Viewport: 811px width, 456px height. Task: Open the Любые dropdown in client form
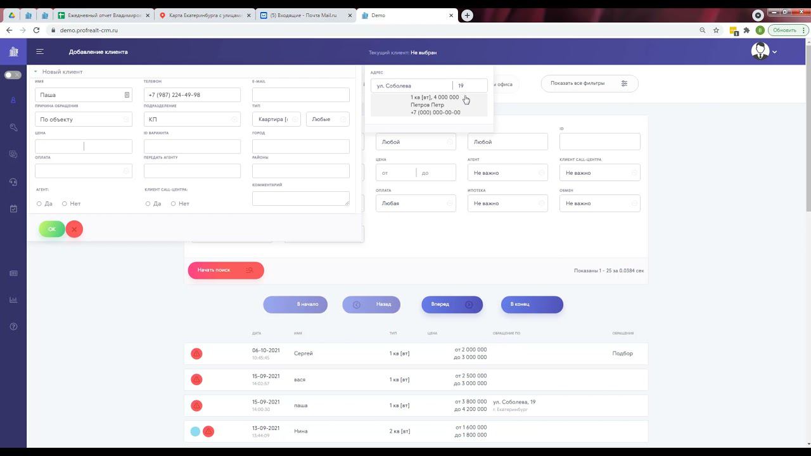[328, 119]
